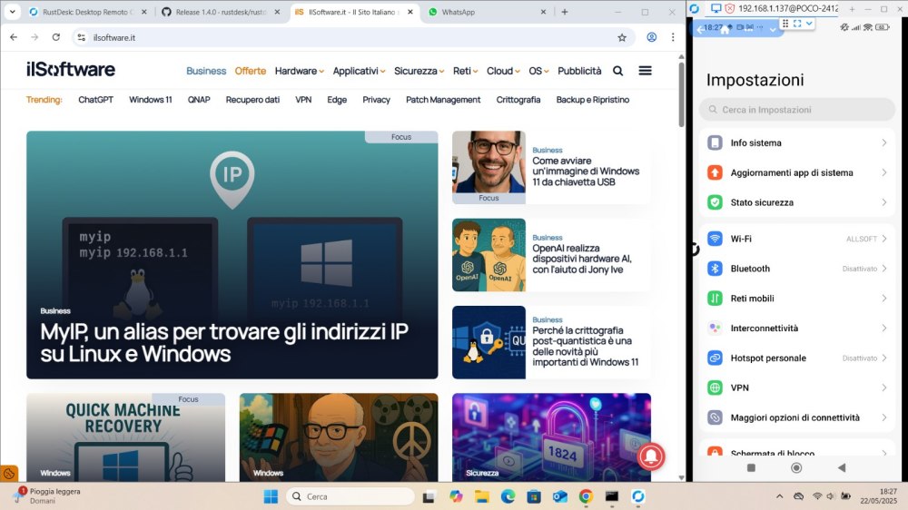
Task: Reload the ilsoftware.it page
Action: click(x=56, y=37)
